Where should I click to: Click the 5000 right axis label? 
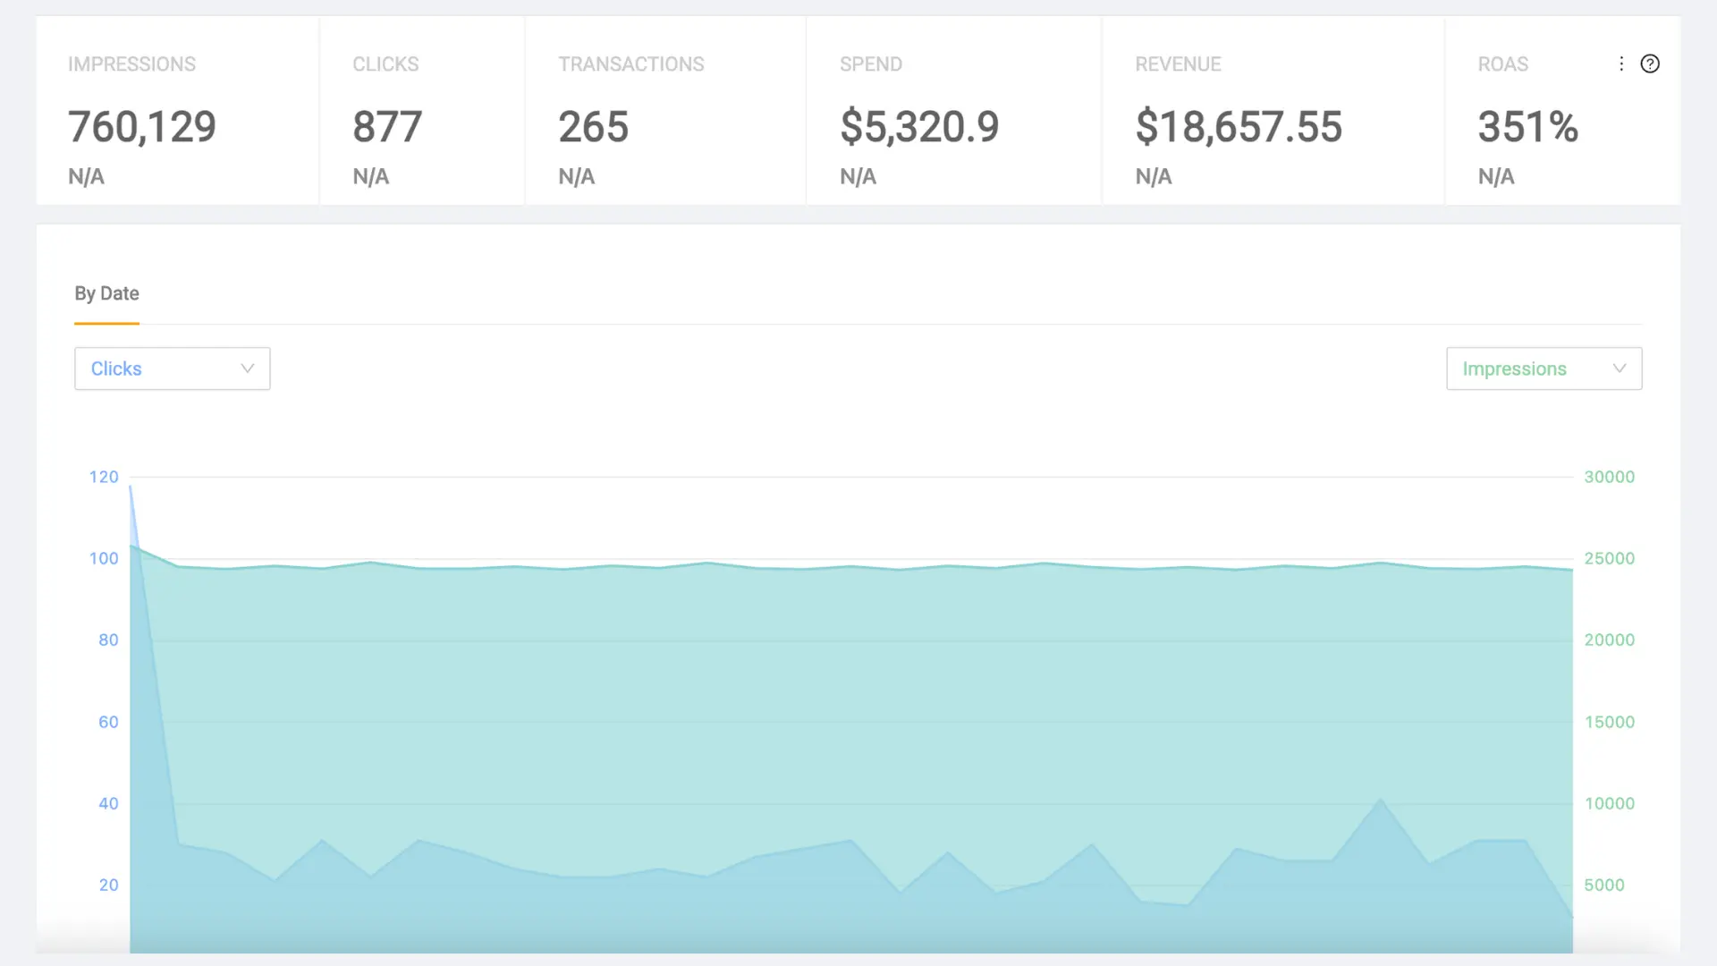point(1604,885)
